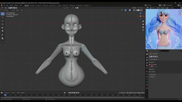Image resolution: width=182 pixels, height=102 pixels.
Task: Open the shading options dropdown arrow
Action: click(144, 10)
